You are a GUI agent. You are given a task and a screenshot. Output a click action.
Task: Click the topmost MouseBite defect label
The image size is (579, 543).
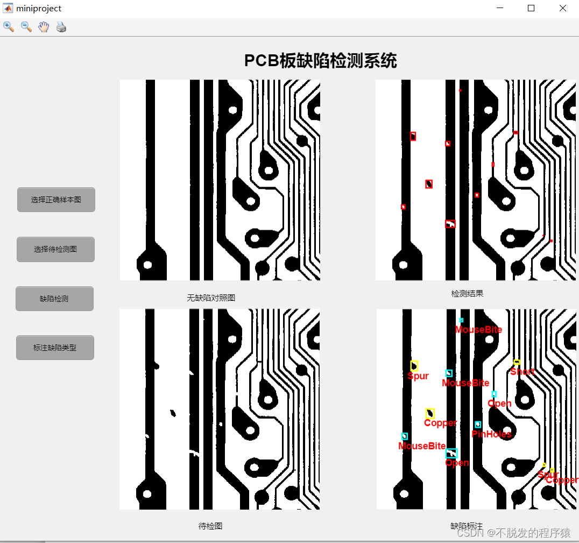[x=478, y=329]
